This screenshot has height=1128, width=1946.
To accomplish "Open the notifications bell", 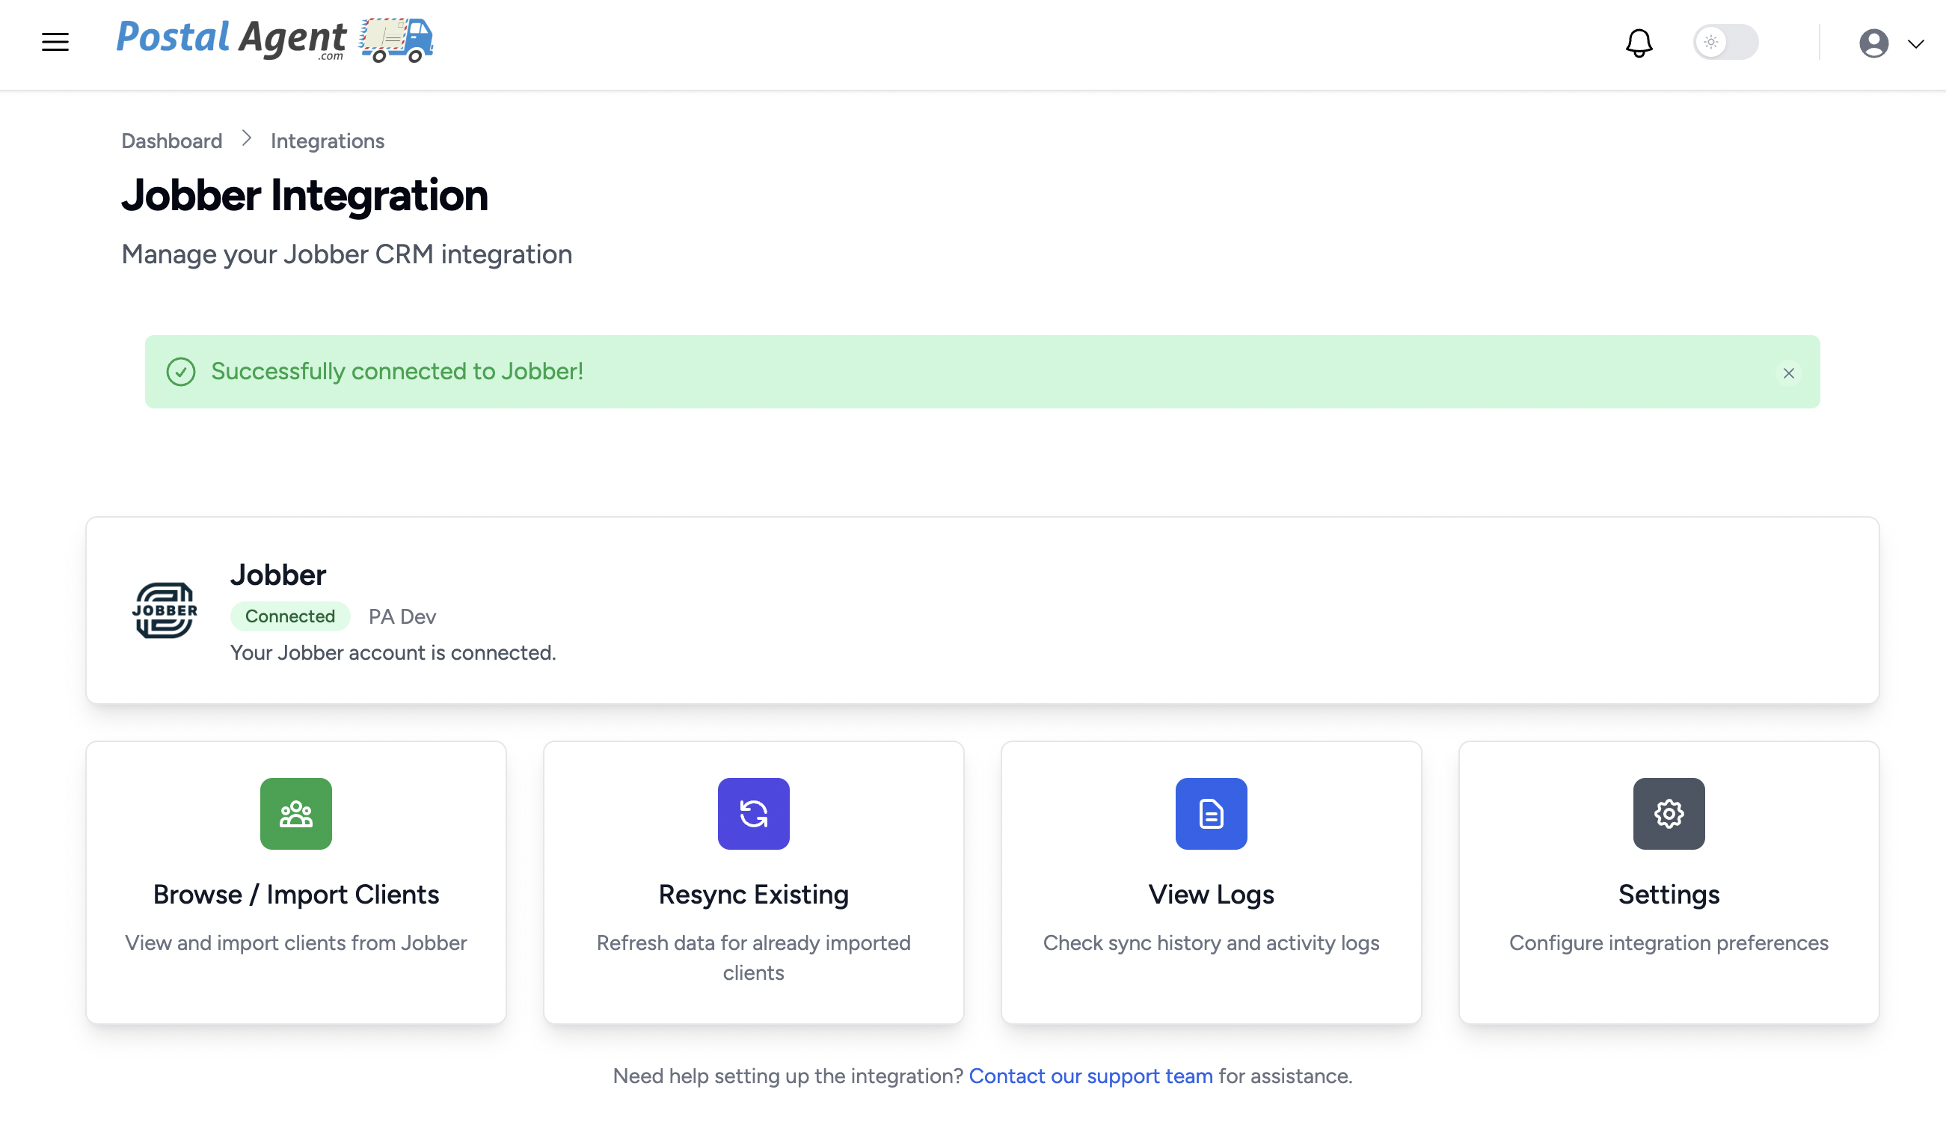I will point(1639,43).
